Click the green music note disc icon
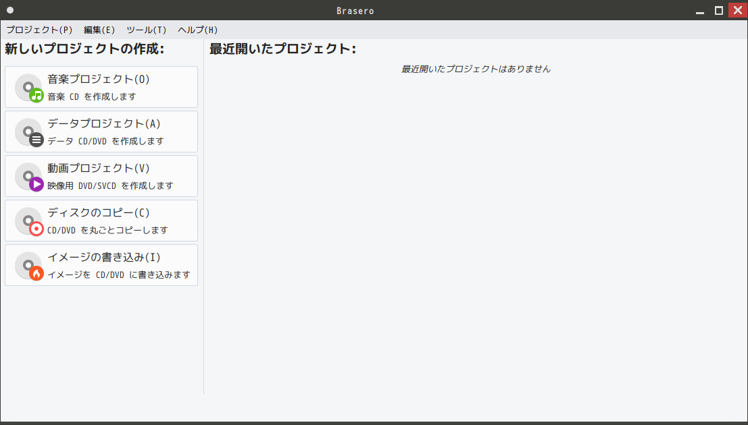748x425 pixels. pyautogui.click(x=29, y=88)
